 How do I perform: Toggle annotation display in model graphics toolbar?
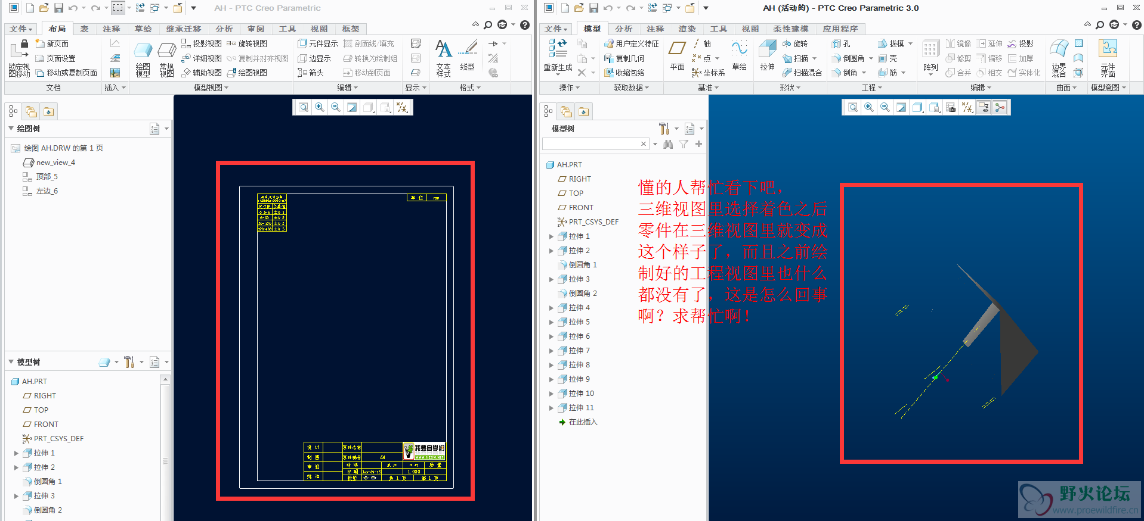tap(984, 107)
